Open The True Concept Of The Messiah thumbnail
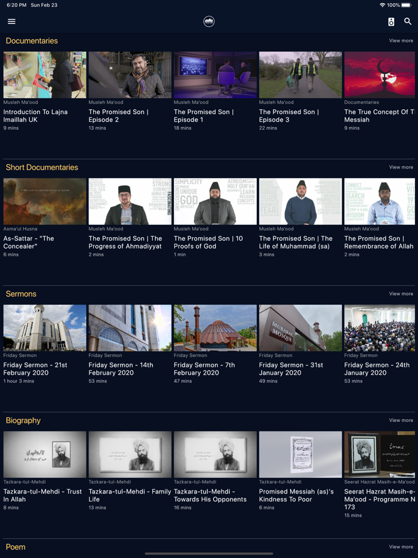The width and height of the screenshot is (418, 558). point(380,75)
